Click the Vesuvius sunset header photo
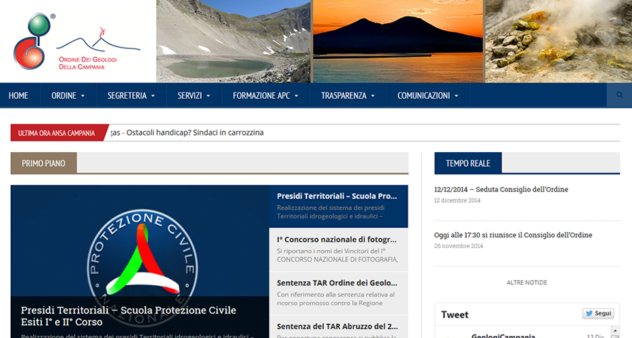 pyautogui.click(x=398, y=41)
